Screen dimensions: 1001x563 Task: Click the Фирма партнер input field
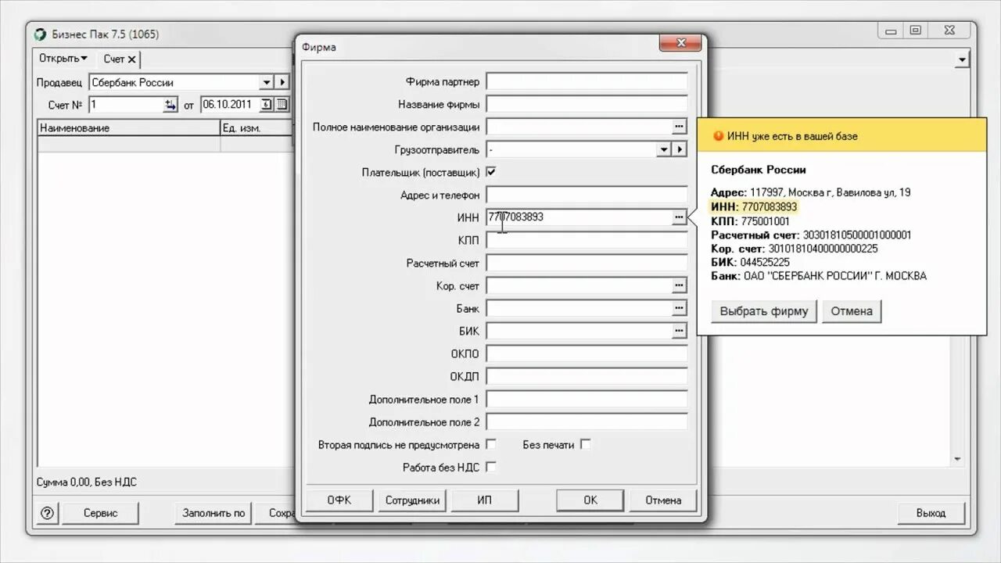[587, 81]
